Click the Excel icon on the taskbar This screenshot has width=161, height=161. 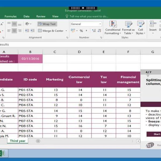(x=2, y=153)
